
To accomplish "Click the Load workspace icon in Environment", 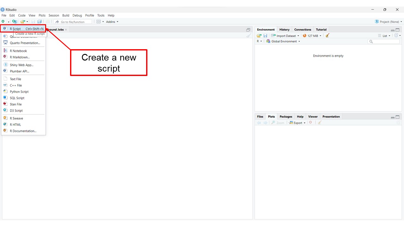I will click(259, 36).
